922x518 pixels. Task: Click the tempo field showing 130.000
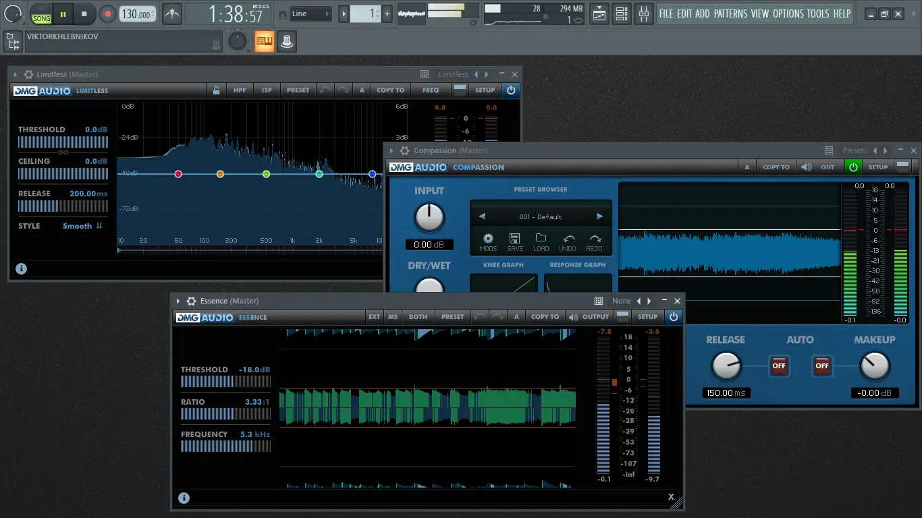[137, 14]
